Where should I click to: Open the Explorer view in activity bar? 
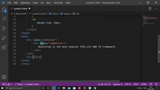pos(4,10)
